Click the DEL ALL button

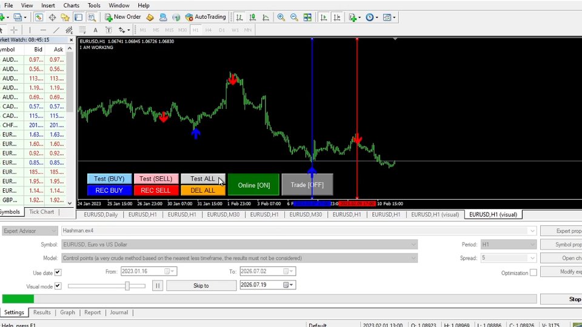click(202, 190)
